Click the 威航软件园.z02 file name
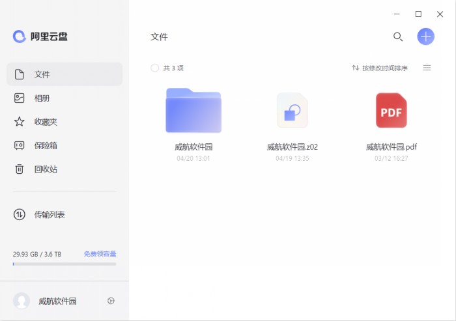The width and height of the screenshot is (456, 321). (x=292, y=147)
